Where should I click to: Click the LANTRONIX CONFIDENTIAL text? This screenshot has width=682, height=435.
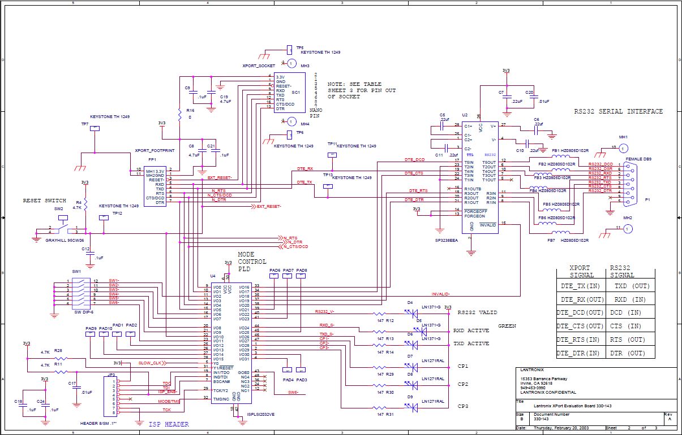tap(548, 392)
